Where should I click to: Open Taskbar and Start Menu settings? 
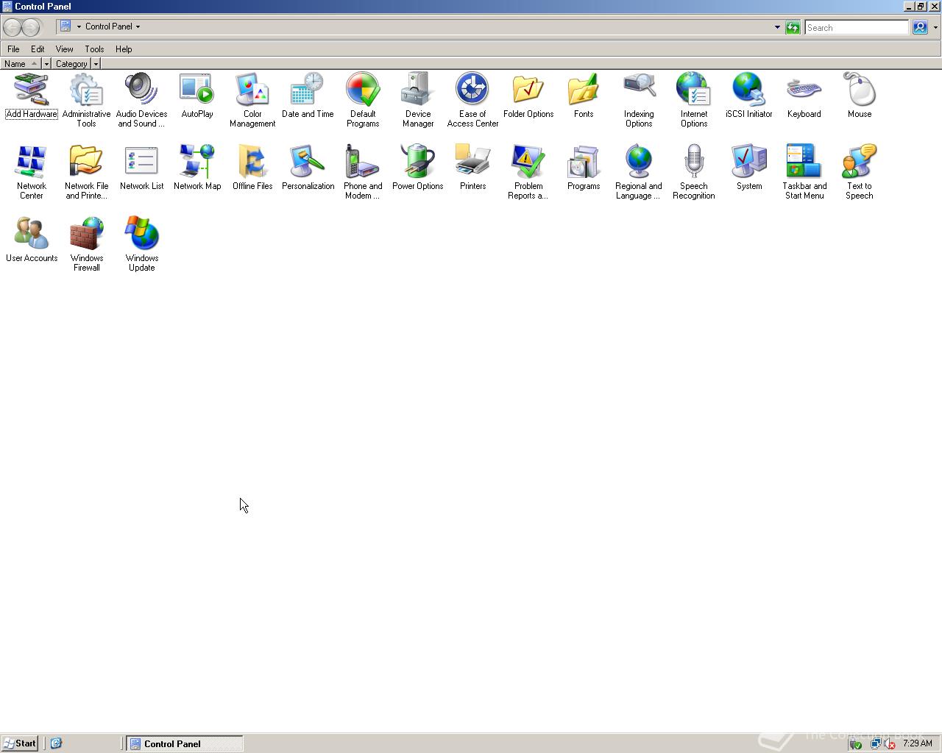click(804, 172)
